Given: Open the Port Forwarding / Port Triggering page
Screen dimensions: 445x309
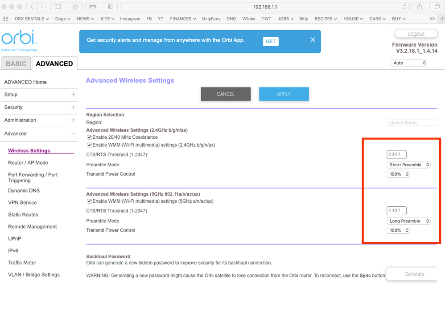Looking at the screenshot, I should click(33, 177).
